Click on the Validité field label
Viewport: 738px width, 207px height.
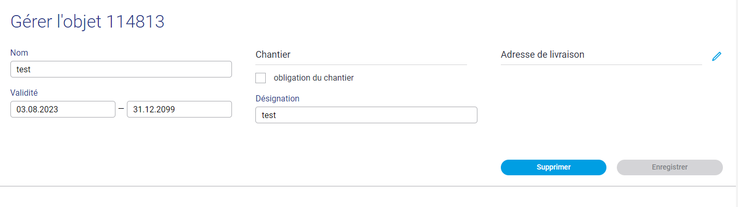[x=24, y=93]
